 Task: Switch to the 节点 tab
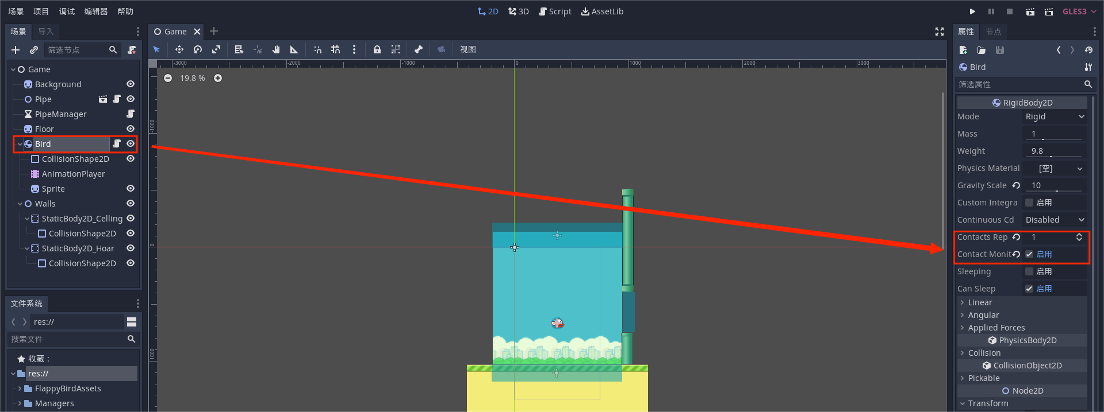click(993, 32)
